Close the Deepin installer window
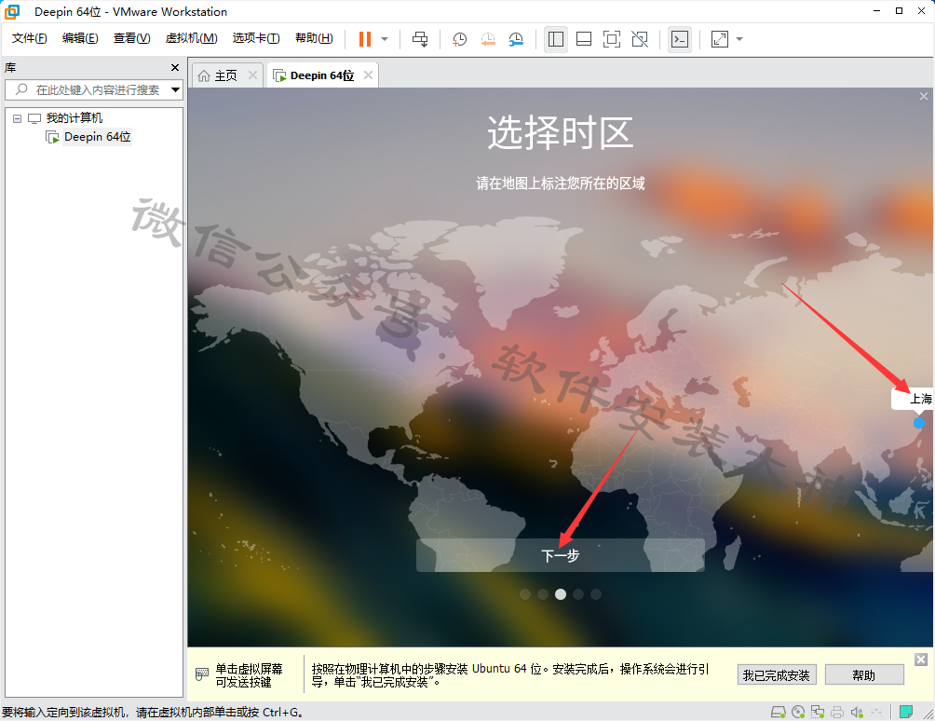This screenshot has width=935, height=721. (924, 97)
